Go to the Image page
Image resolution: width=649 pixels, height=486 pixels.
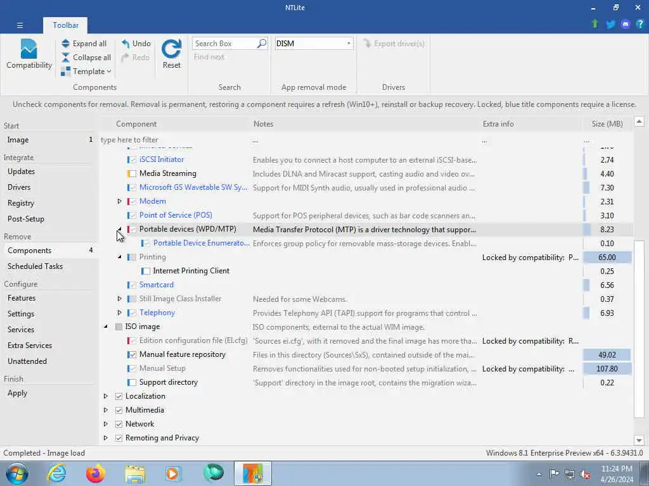[x=49, y=140]
